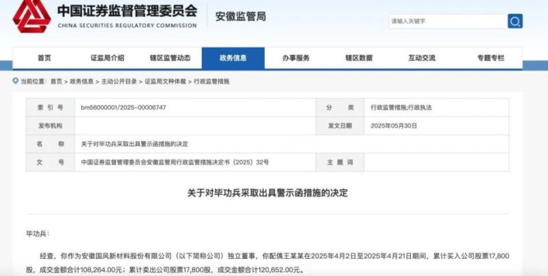Click the date 2025年05月30日
The width and height of the screenshot is (548, 276).
pos(394,126)
